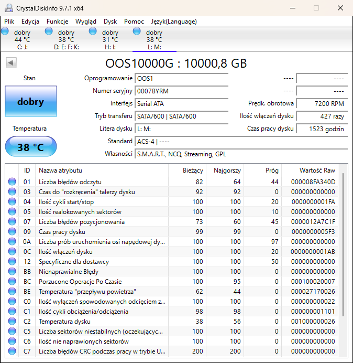The height and width of the screenshot is (363, 353).
Task: Click the 38 °C temperature button
Action: (x=30, y=147)
